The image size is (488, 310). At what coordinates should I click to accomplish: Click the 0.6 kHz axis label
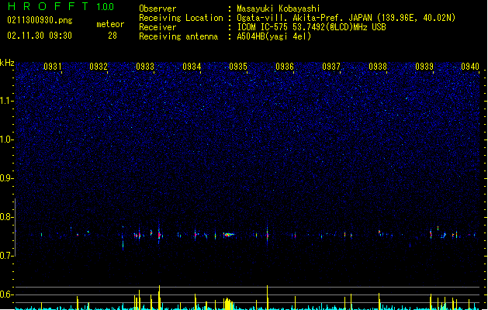tap(6, 294)
